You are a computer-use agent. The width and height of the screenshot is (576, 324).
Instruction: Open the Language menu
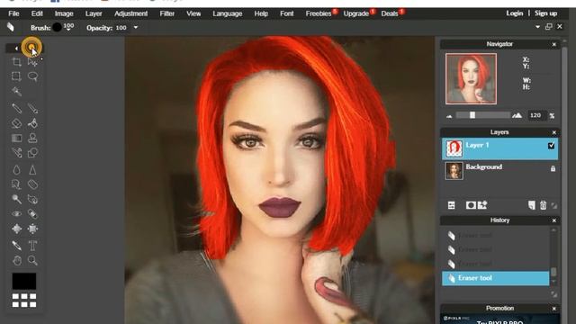(x=228, y=13)
